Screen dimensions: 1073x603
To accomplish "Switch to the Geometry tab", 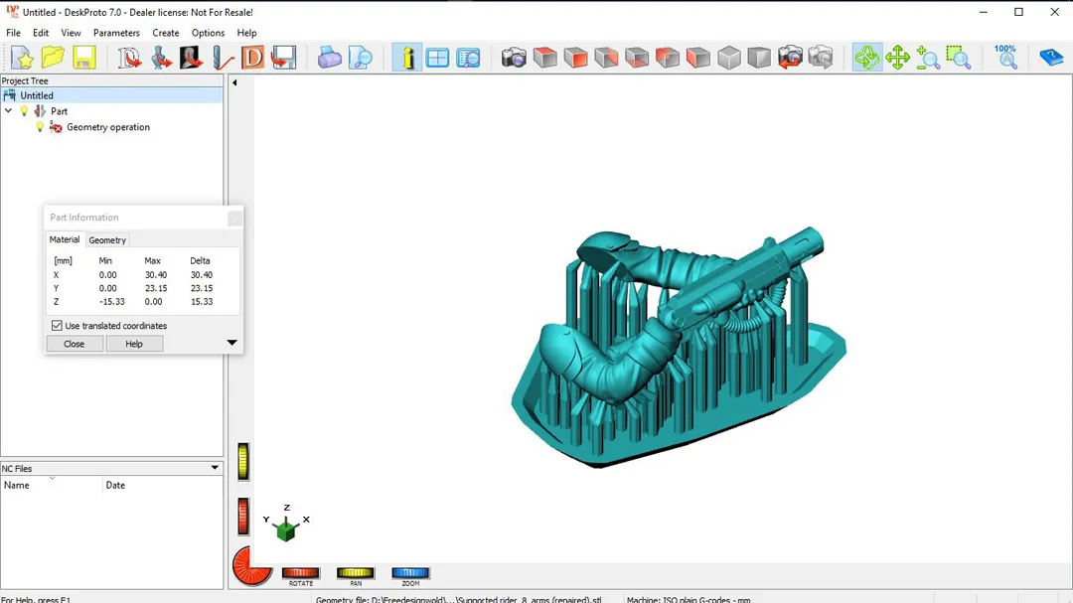I will [107, 240].
